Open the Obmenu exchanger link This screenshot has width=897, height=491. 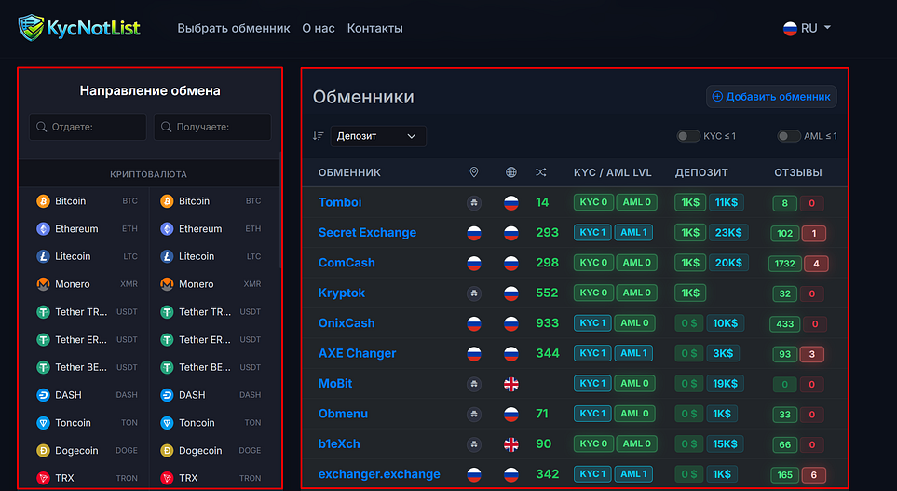[343, 414]
